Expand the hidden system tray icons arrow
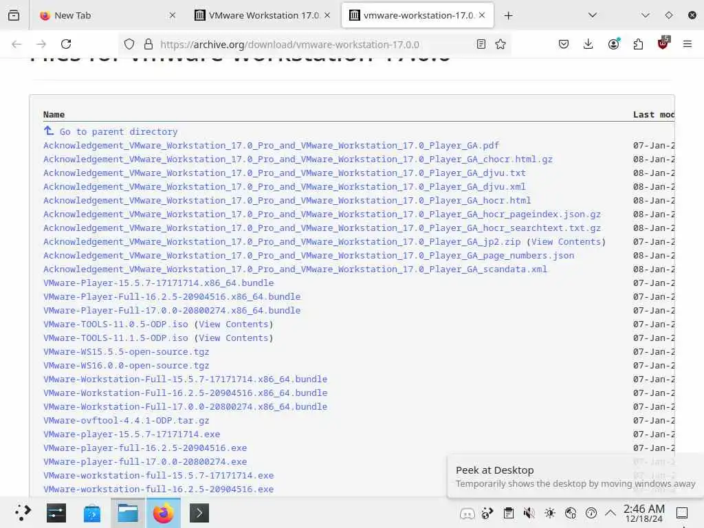The height and width of the screenshot is (528, 704). (x=610, y=512)
